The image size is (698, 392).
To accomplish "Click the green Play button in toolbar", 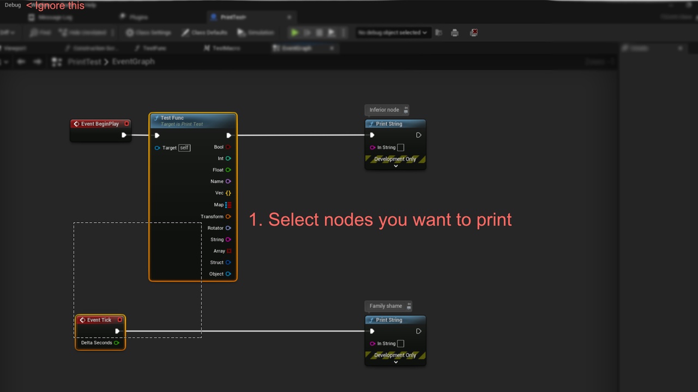I will click(294, 33).
